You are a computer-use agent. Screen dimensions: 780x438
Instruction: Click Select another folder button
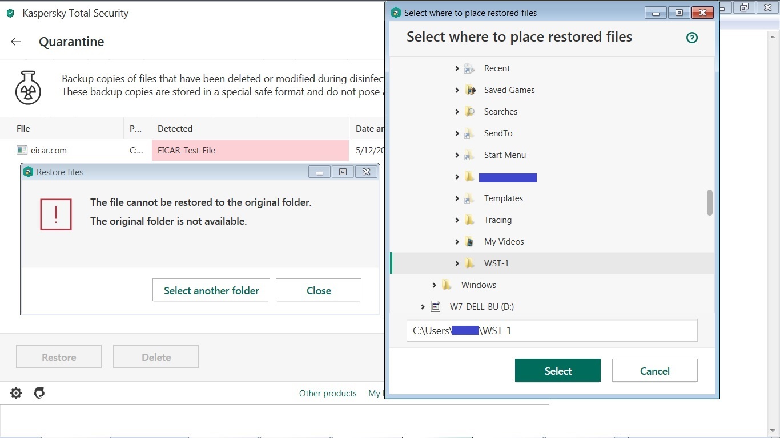[x=211, y=290]
